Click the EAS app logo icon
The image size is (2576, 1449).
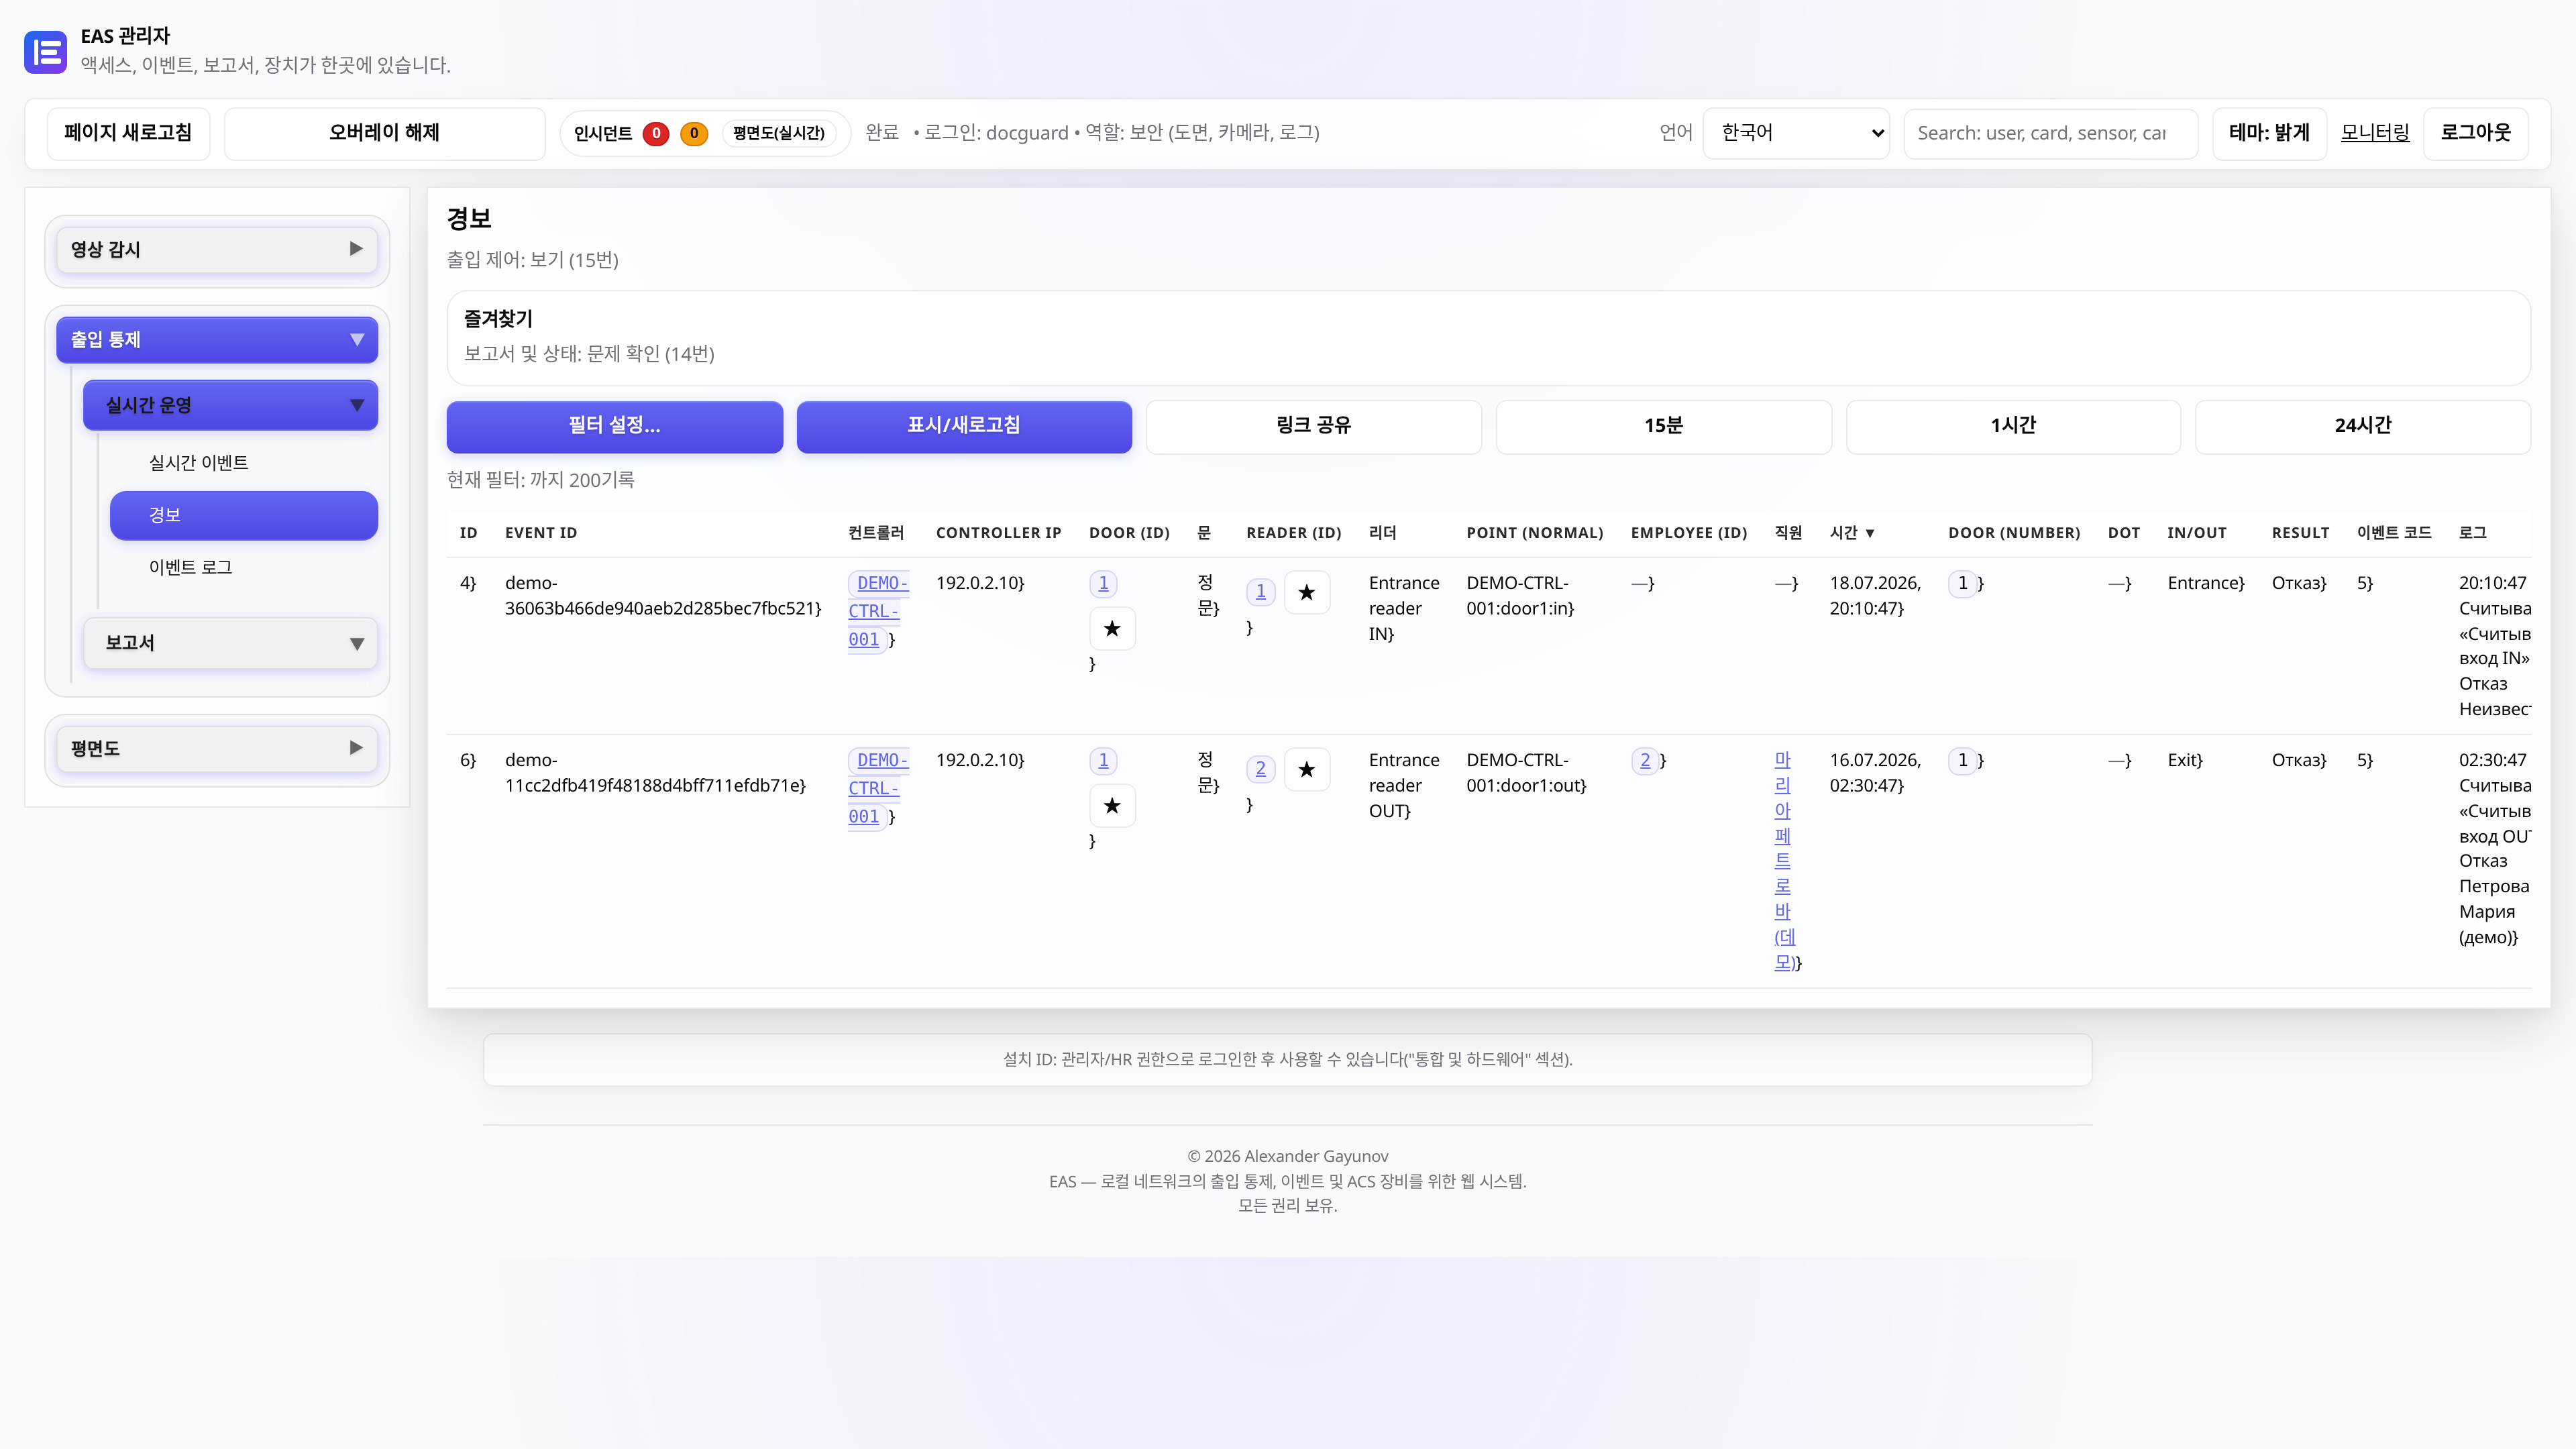(45, 51)
